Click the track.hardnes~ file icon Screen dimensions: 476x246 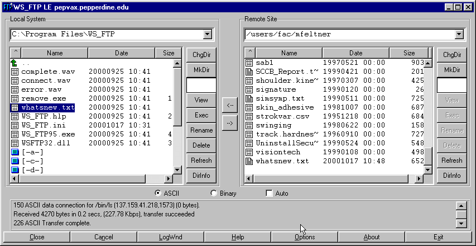tap(249, 134)
